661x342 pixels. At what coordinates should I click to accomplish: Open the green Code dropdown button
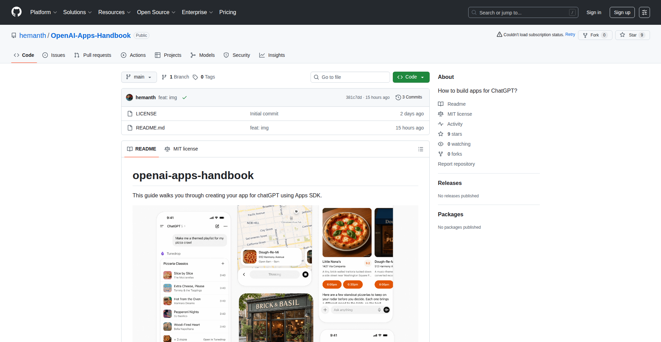click(x=411, y=77)
